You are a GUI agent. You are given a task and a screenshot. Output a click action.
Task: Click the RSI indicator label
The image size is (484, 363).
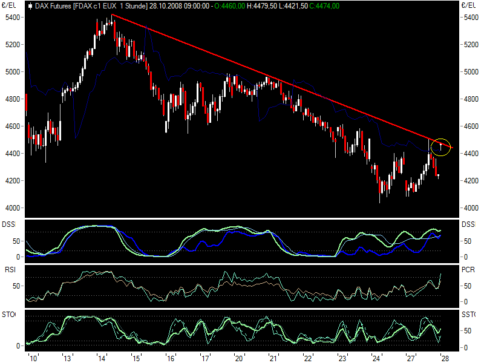point(10,270)
